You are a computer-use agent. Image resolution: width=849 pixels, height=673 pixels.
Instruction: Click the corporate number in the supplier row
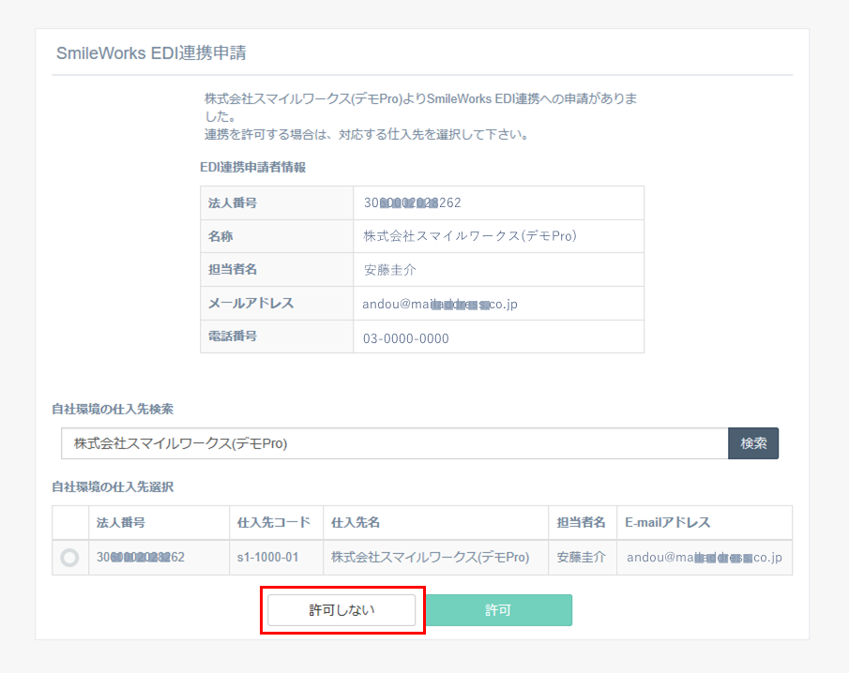140,557
